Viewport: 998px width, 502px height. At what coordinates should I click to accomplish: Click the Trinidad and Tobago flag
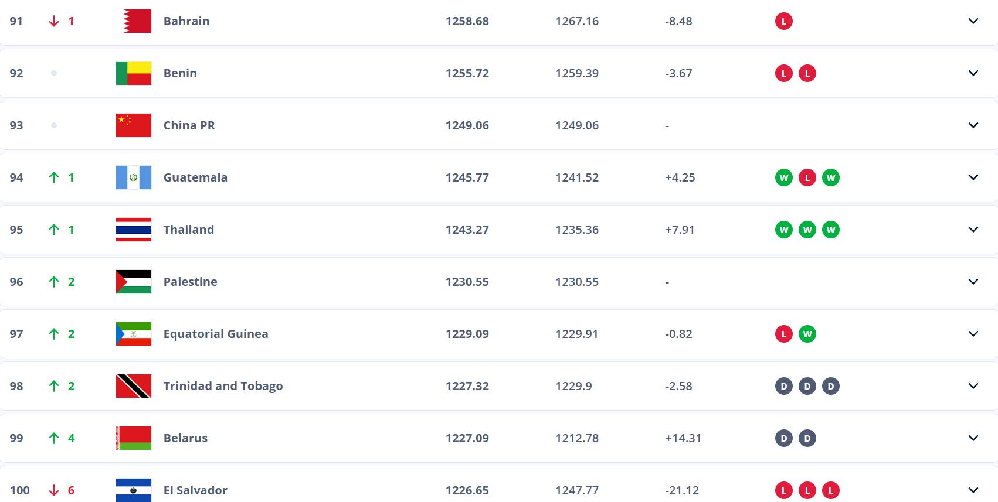133,386
